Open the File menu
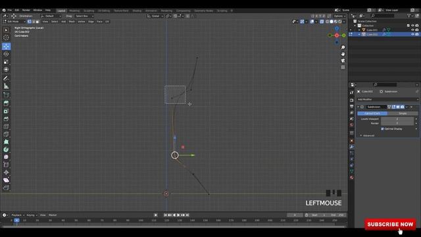 (x=10, y=11)
